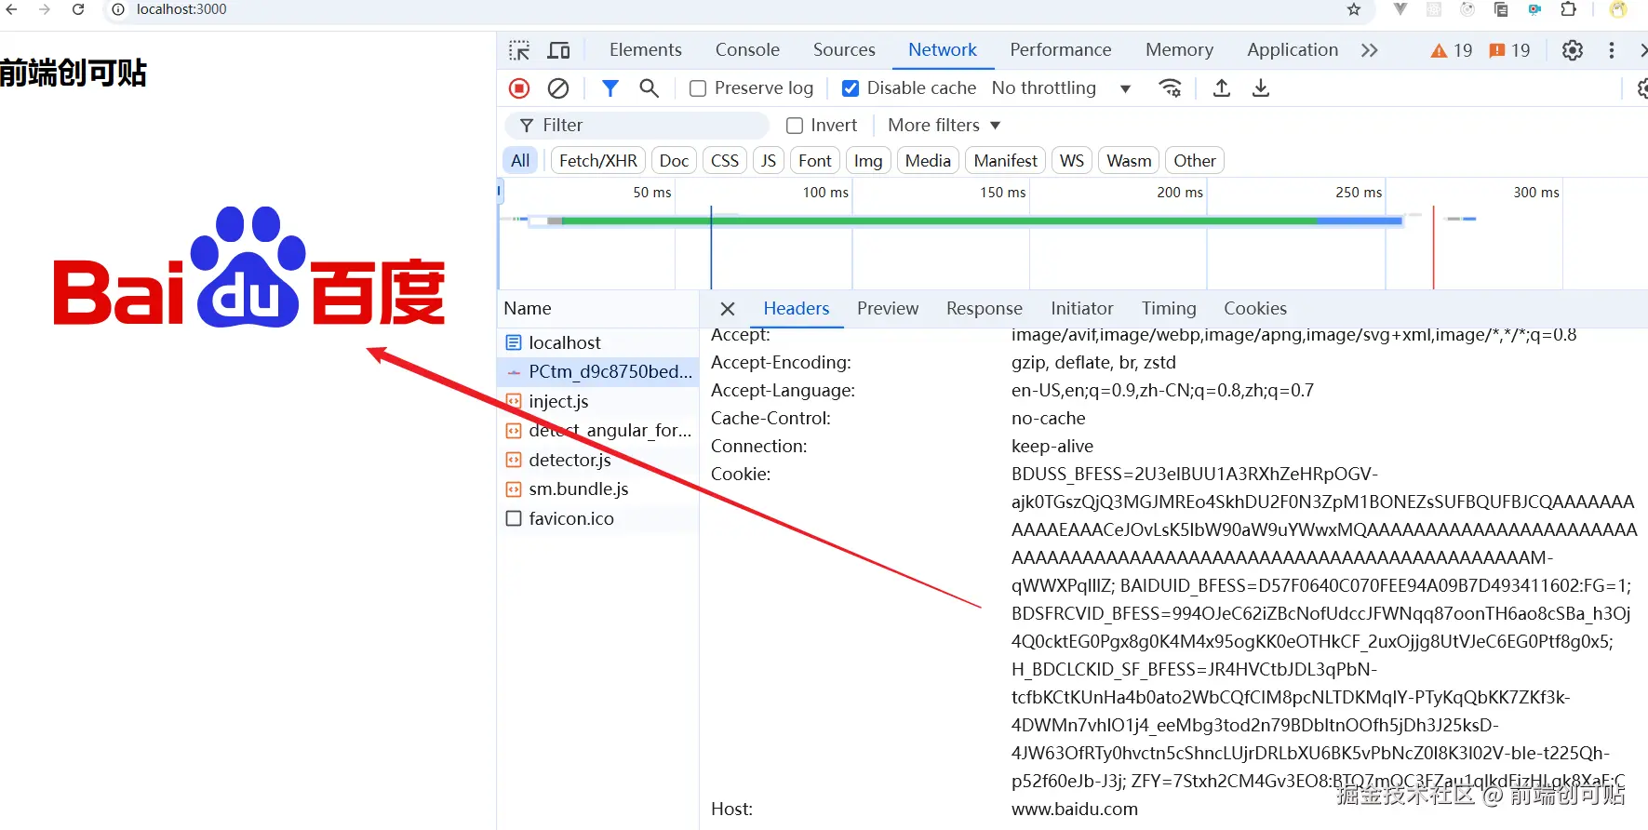Clear the network log
1648x830 pixels.
pyautogui.click(x=558, y=88)
